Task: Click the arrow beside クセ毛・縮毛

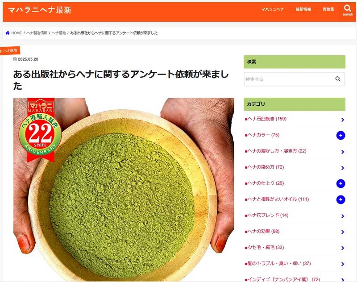Action: point(343,248)
